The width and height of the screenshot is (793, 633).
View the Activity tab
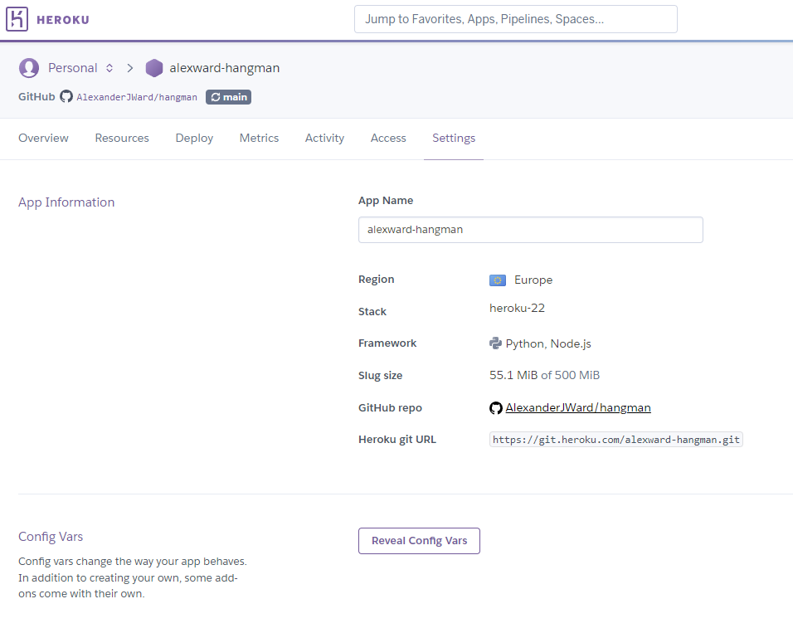coord(324,139)
